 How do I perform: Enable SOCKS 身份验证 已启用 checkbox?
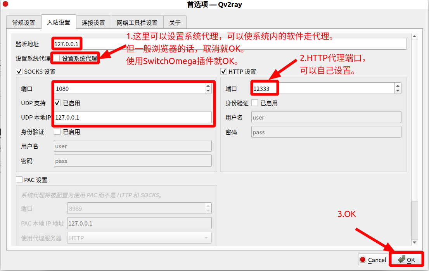point(57,132)
